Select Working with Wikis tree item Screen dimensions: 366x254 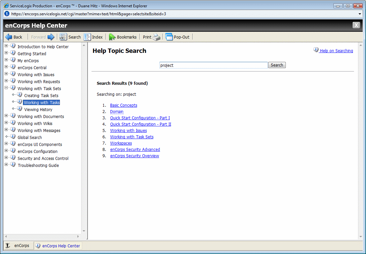35,123
